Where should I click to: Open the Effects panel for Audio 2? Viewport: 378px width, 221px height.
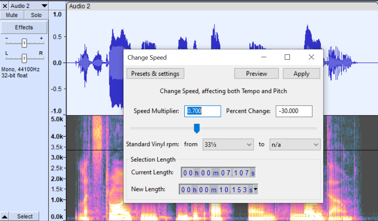point(24,27)
